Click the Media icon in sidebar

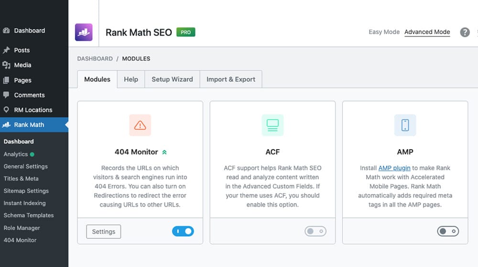pos(6,65)
